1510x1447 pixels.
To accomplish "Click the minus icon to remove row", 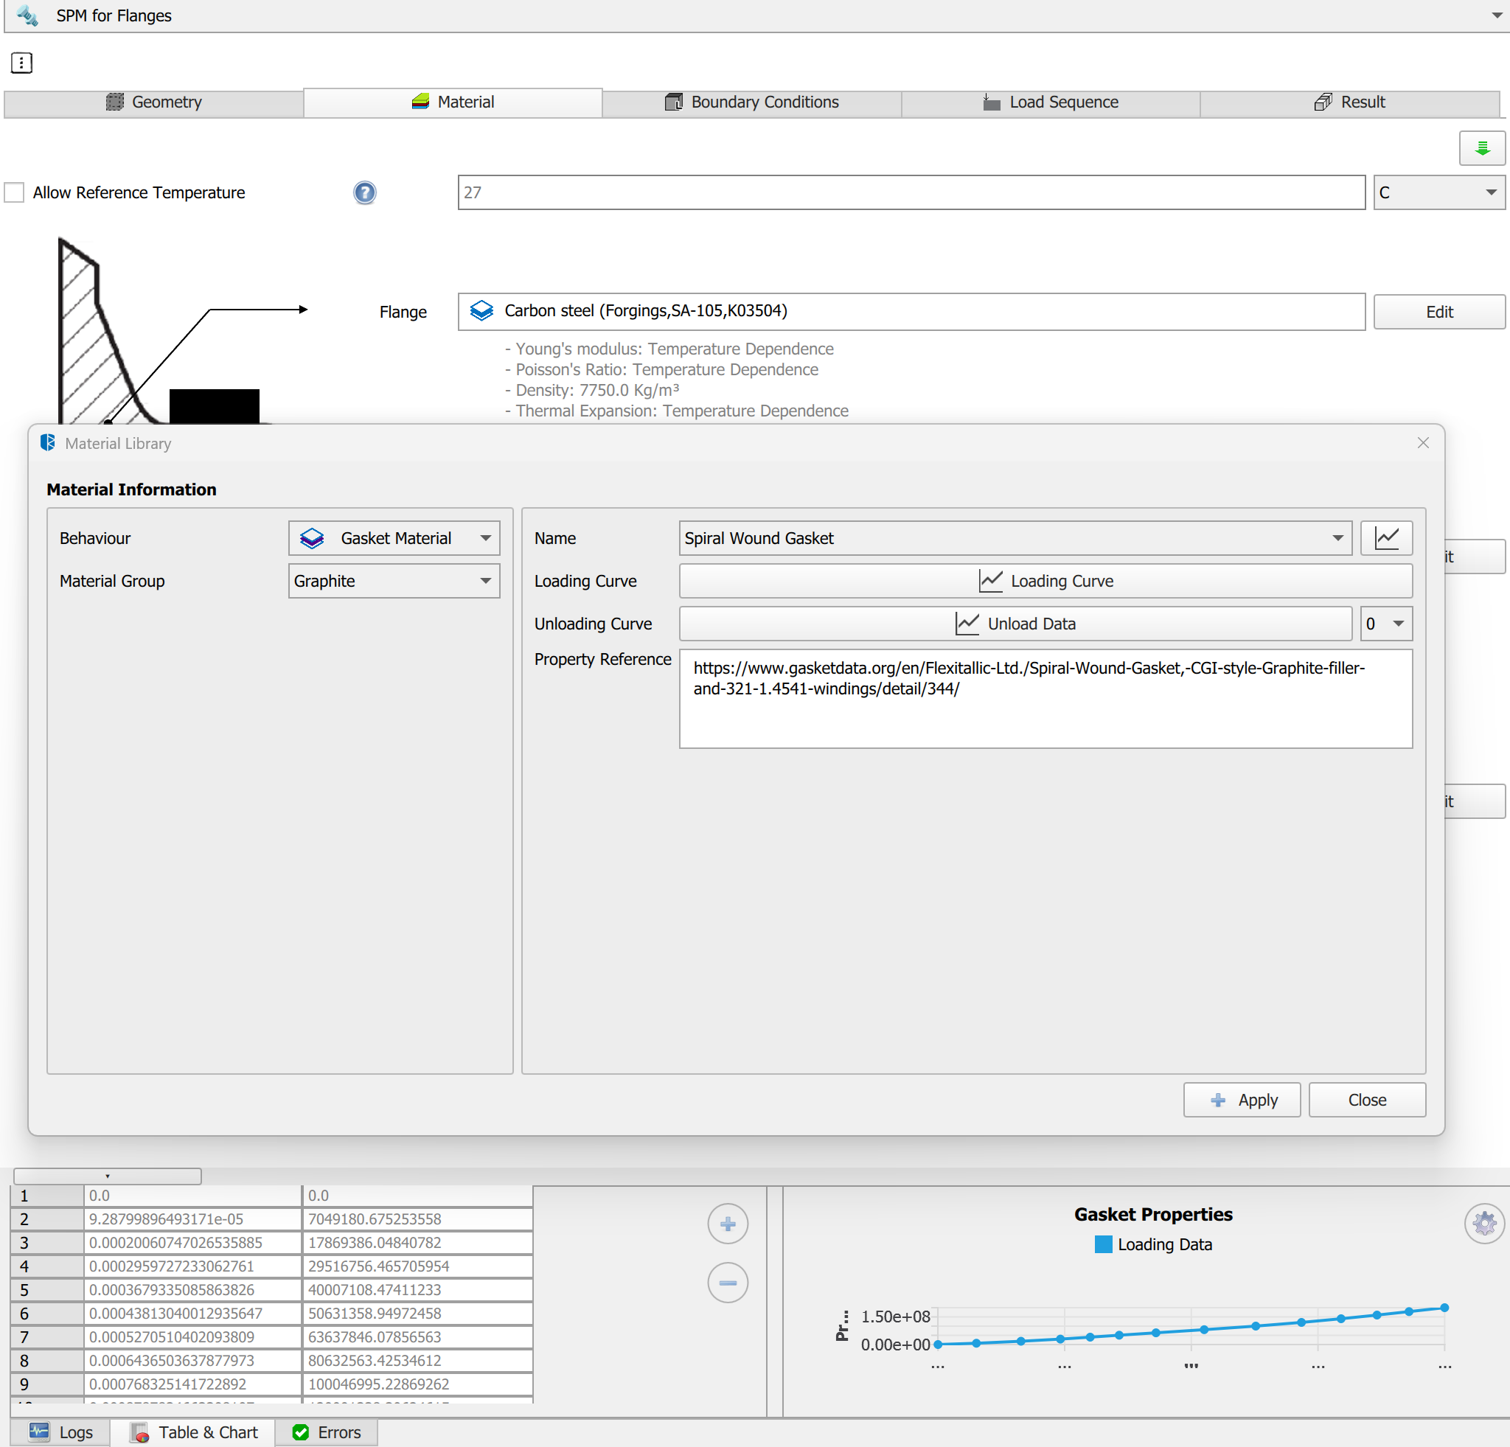I will coord(727,1283).
